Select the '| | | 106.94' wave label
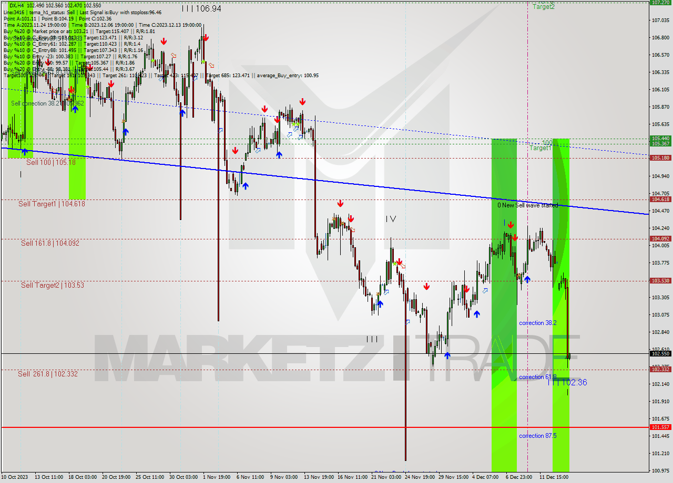 pos(201,8)
